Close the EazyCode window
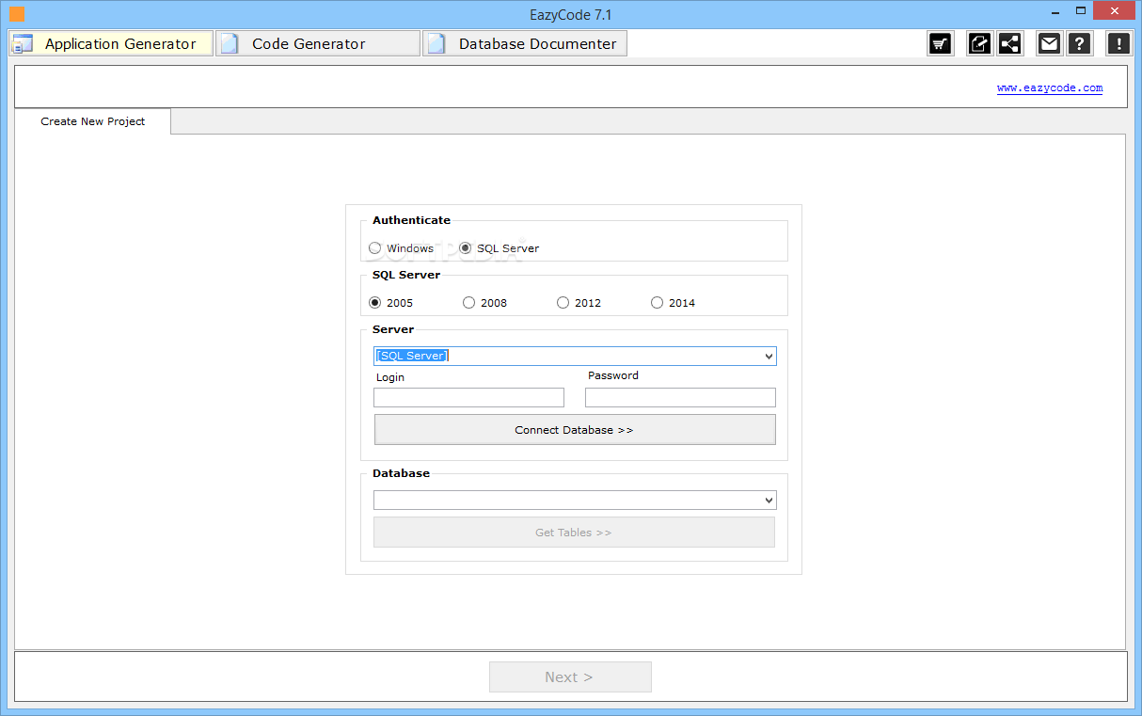 (1116, 11)
